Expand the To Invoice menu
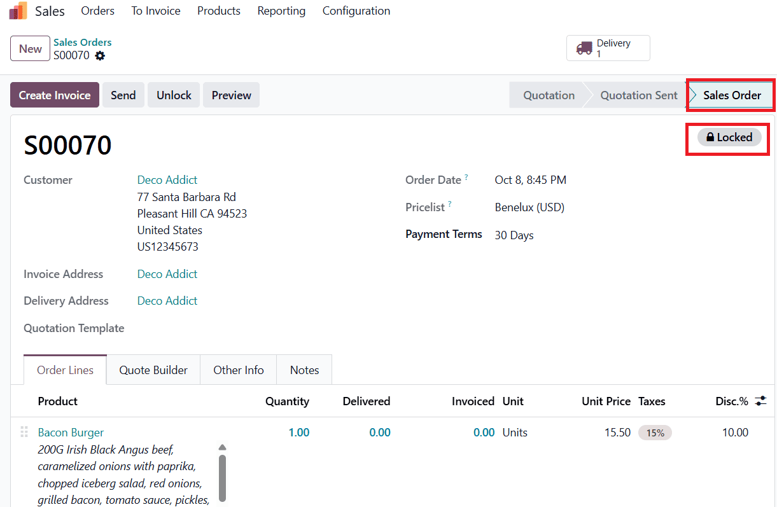 pyautogui.click(x=156, y=11)
